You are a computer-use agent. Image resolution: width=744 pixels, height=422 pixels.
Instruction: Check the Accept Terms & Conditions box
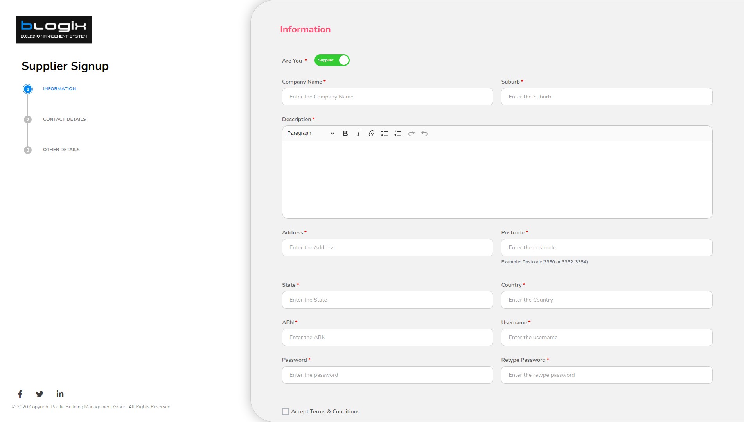tap(285, 411)
